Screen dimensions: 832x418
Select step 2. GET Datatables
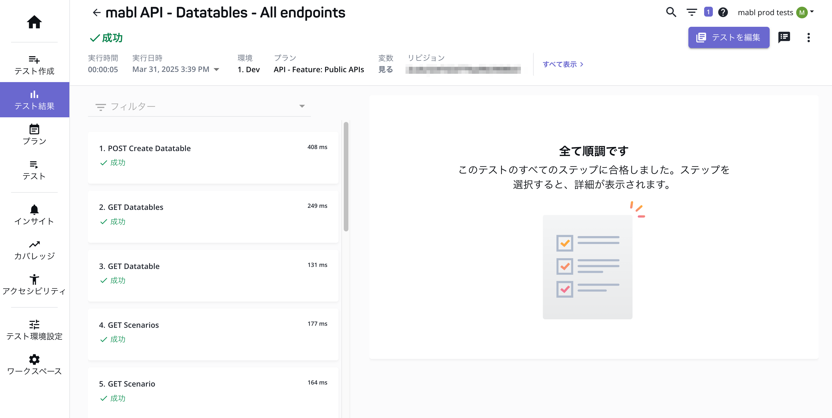coord(213,217)
